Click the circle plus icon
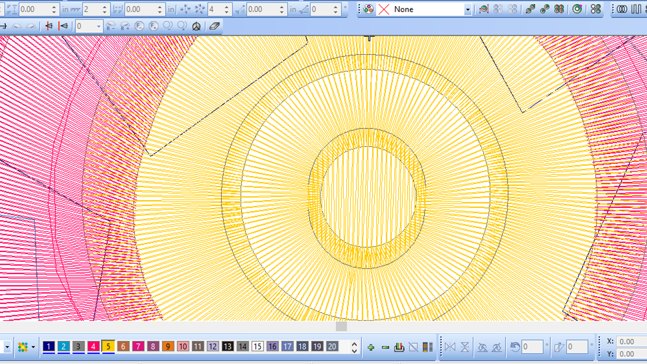The width and height of the screenshot is (647, 364). coord(182,26)
